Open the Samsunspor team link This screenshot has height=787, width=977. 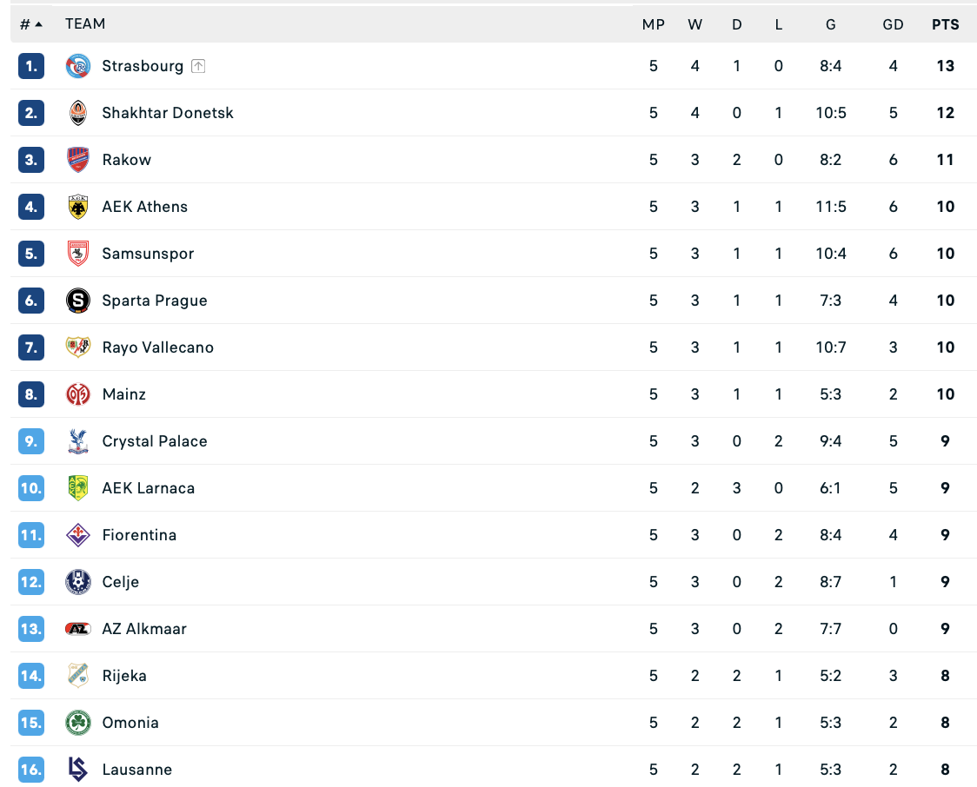(148, 254)
